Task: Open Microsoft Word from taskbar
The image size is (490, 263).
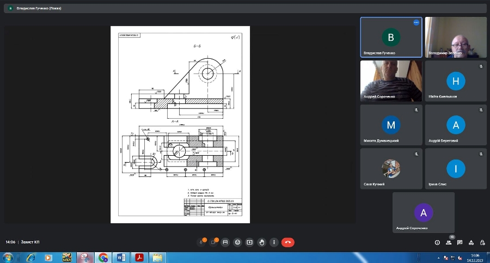Action: 121,257
